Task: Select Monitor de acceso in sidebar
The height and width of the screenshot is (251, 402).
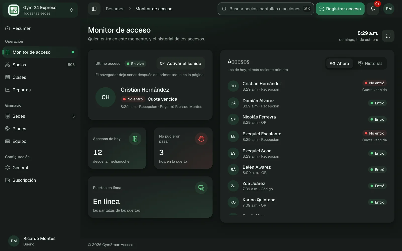Action: click(40, 52)
